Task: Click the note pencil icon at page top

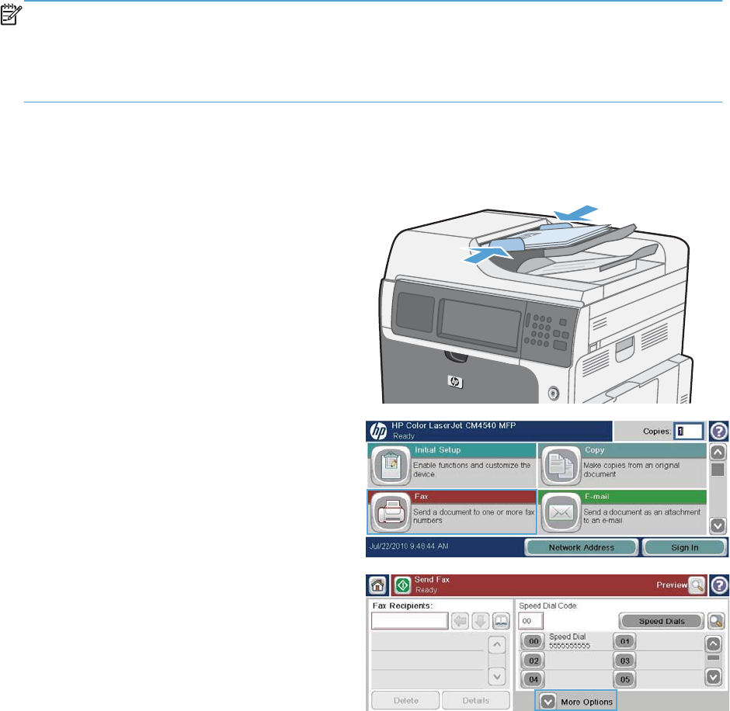Action: coord(11,15)
